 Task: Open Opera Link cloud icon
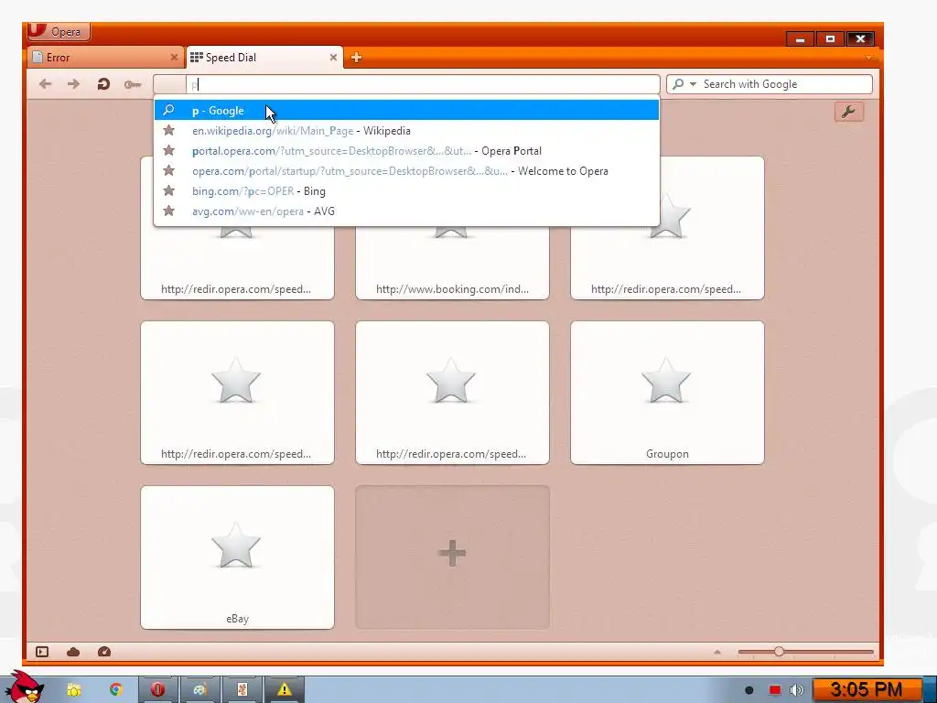pyautogui.click(x=73, y=652)
